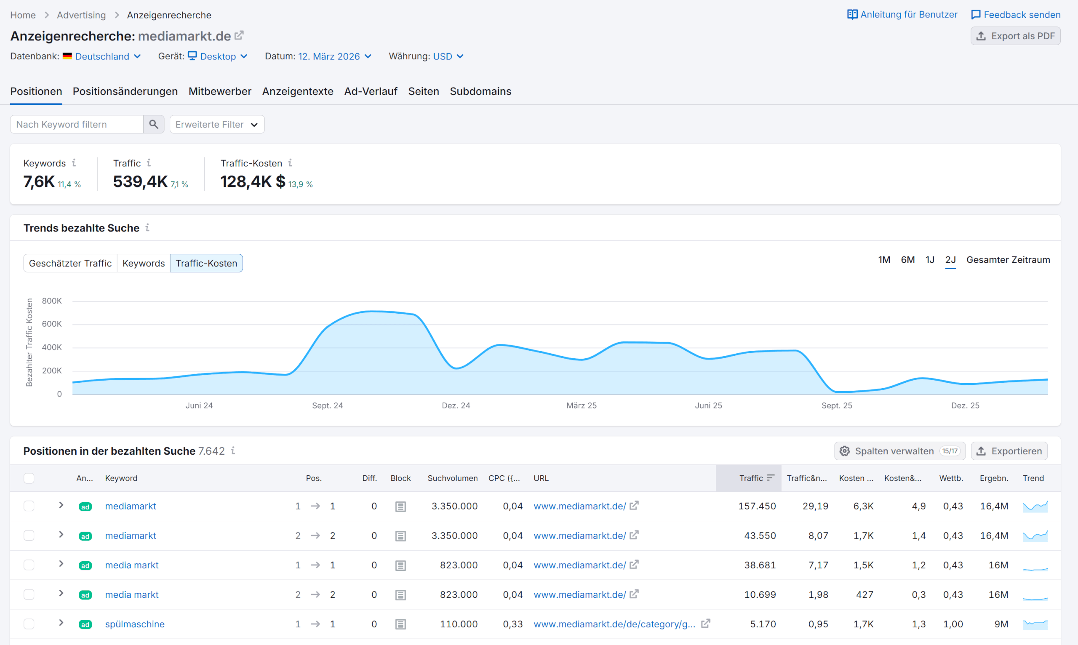The width and height of the screenshot is (1078, 645).
Task: Click the keyword search magnifier icon
Action: [153, 124]
